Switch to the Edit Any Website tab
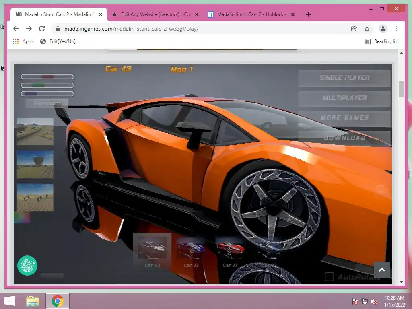This screenshot has height=309, width=412. [155, 14]
